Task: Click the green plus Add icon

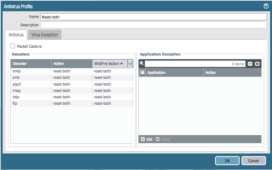Action: [143, 139]
